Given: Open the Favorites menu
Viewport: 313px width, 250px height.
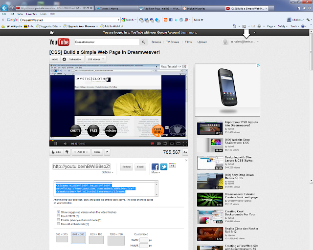Looking at the screenshot, I should pos(31,14).
